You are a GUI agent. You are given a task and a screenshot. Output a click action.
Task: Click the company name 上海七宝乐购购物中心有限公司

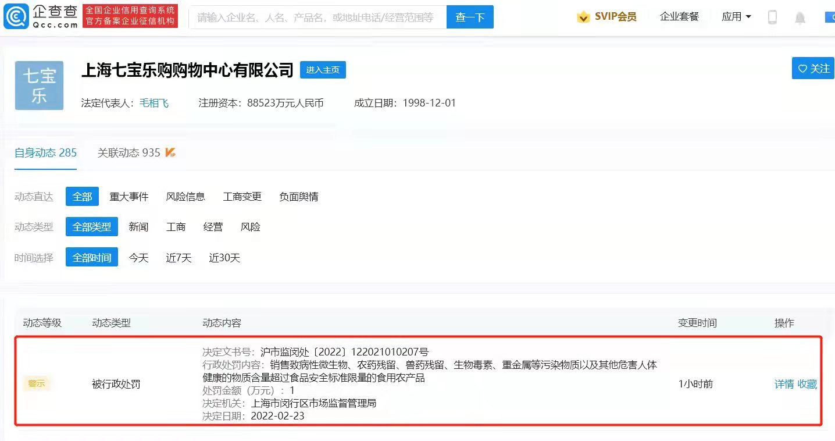click(187, 70)
